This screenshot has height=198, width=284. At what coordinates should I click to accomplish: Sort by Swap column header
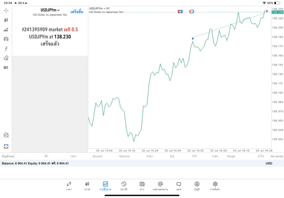pyautogui.click(x=231, y=156)
